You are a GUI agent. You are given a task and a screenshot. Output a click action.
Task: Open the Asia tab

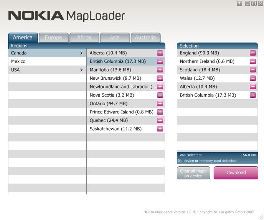click(115, 38)
